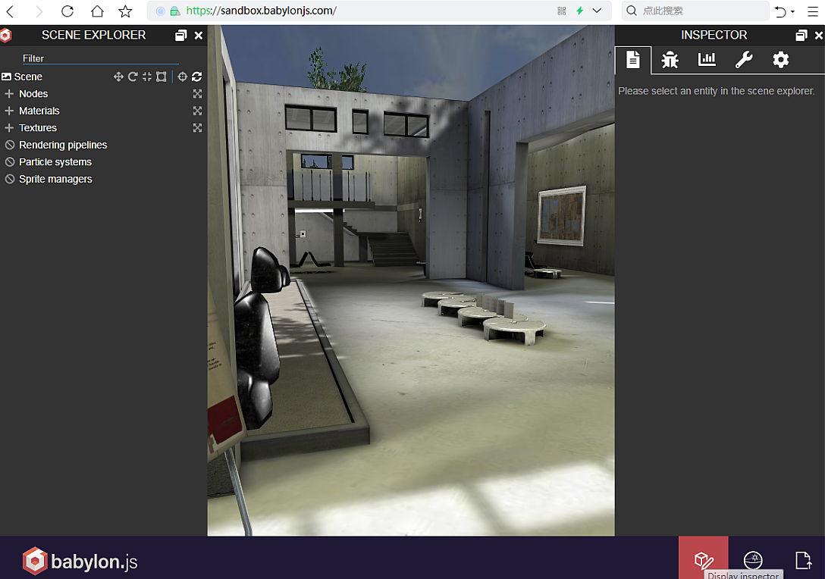
Task: Toggle the Scene Explorer pop-out window icon
Action: tap(180, 35)
